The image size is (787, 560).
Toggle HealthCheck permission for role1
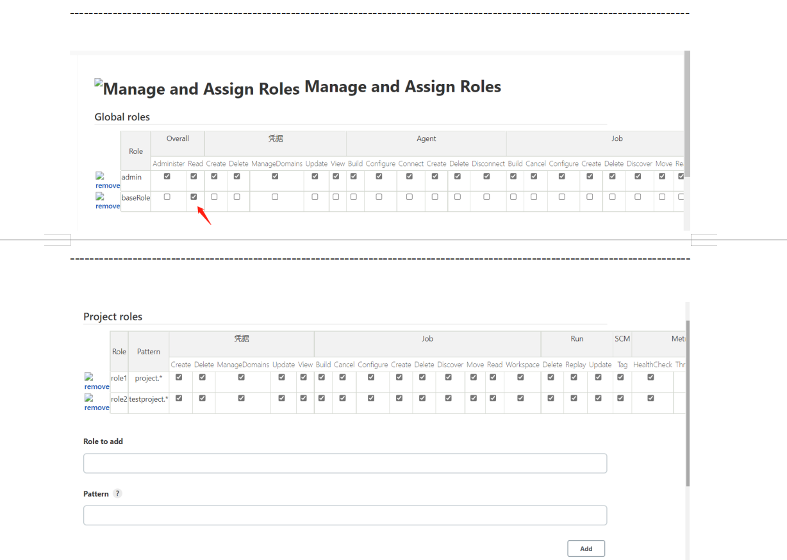point(650,377)
